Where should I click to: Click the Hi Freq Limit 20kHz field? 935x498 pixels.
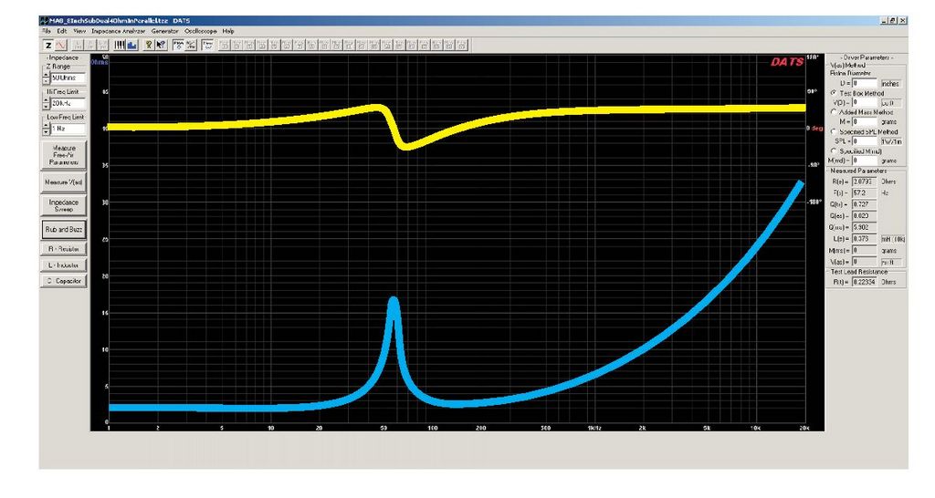68,104
